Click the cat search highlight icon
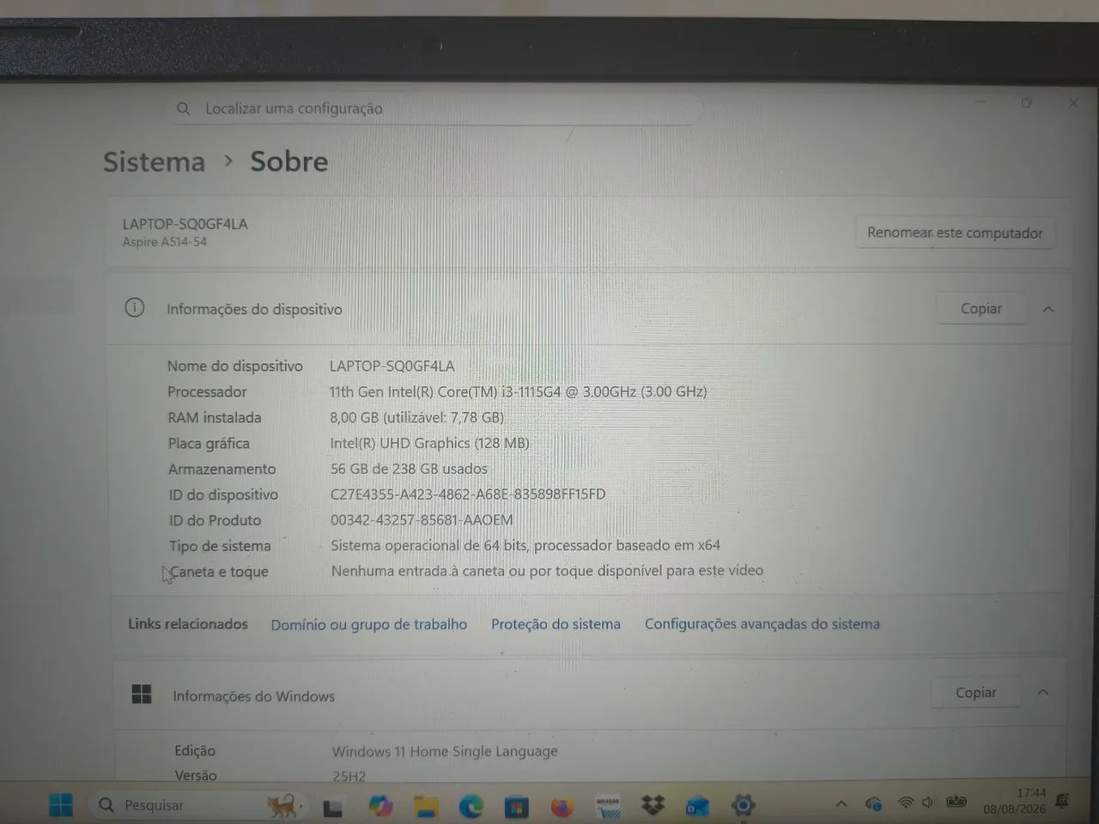 (282, 805)
